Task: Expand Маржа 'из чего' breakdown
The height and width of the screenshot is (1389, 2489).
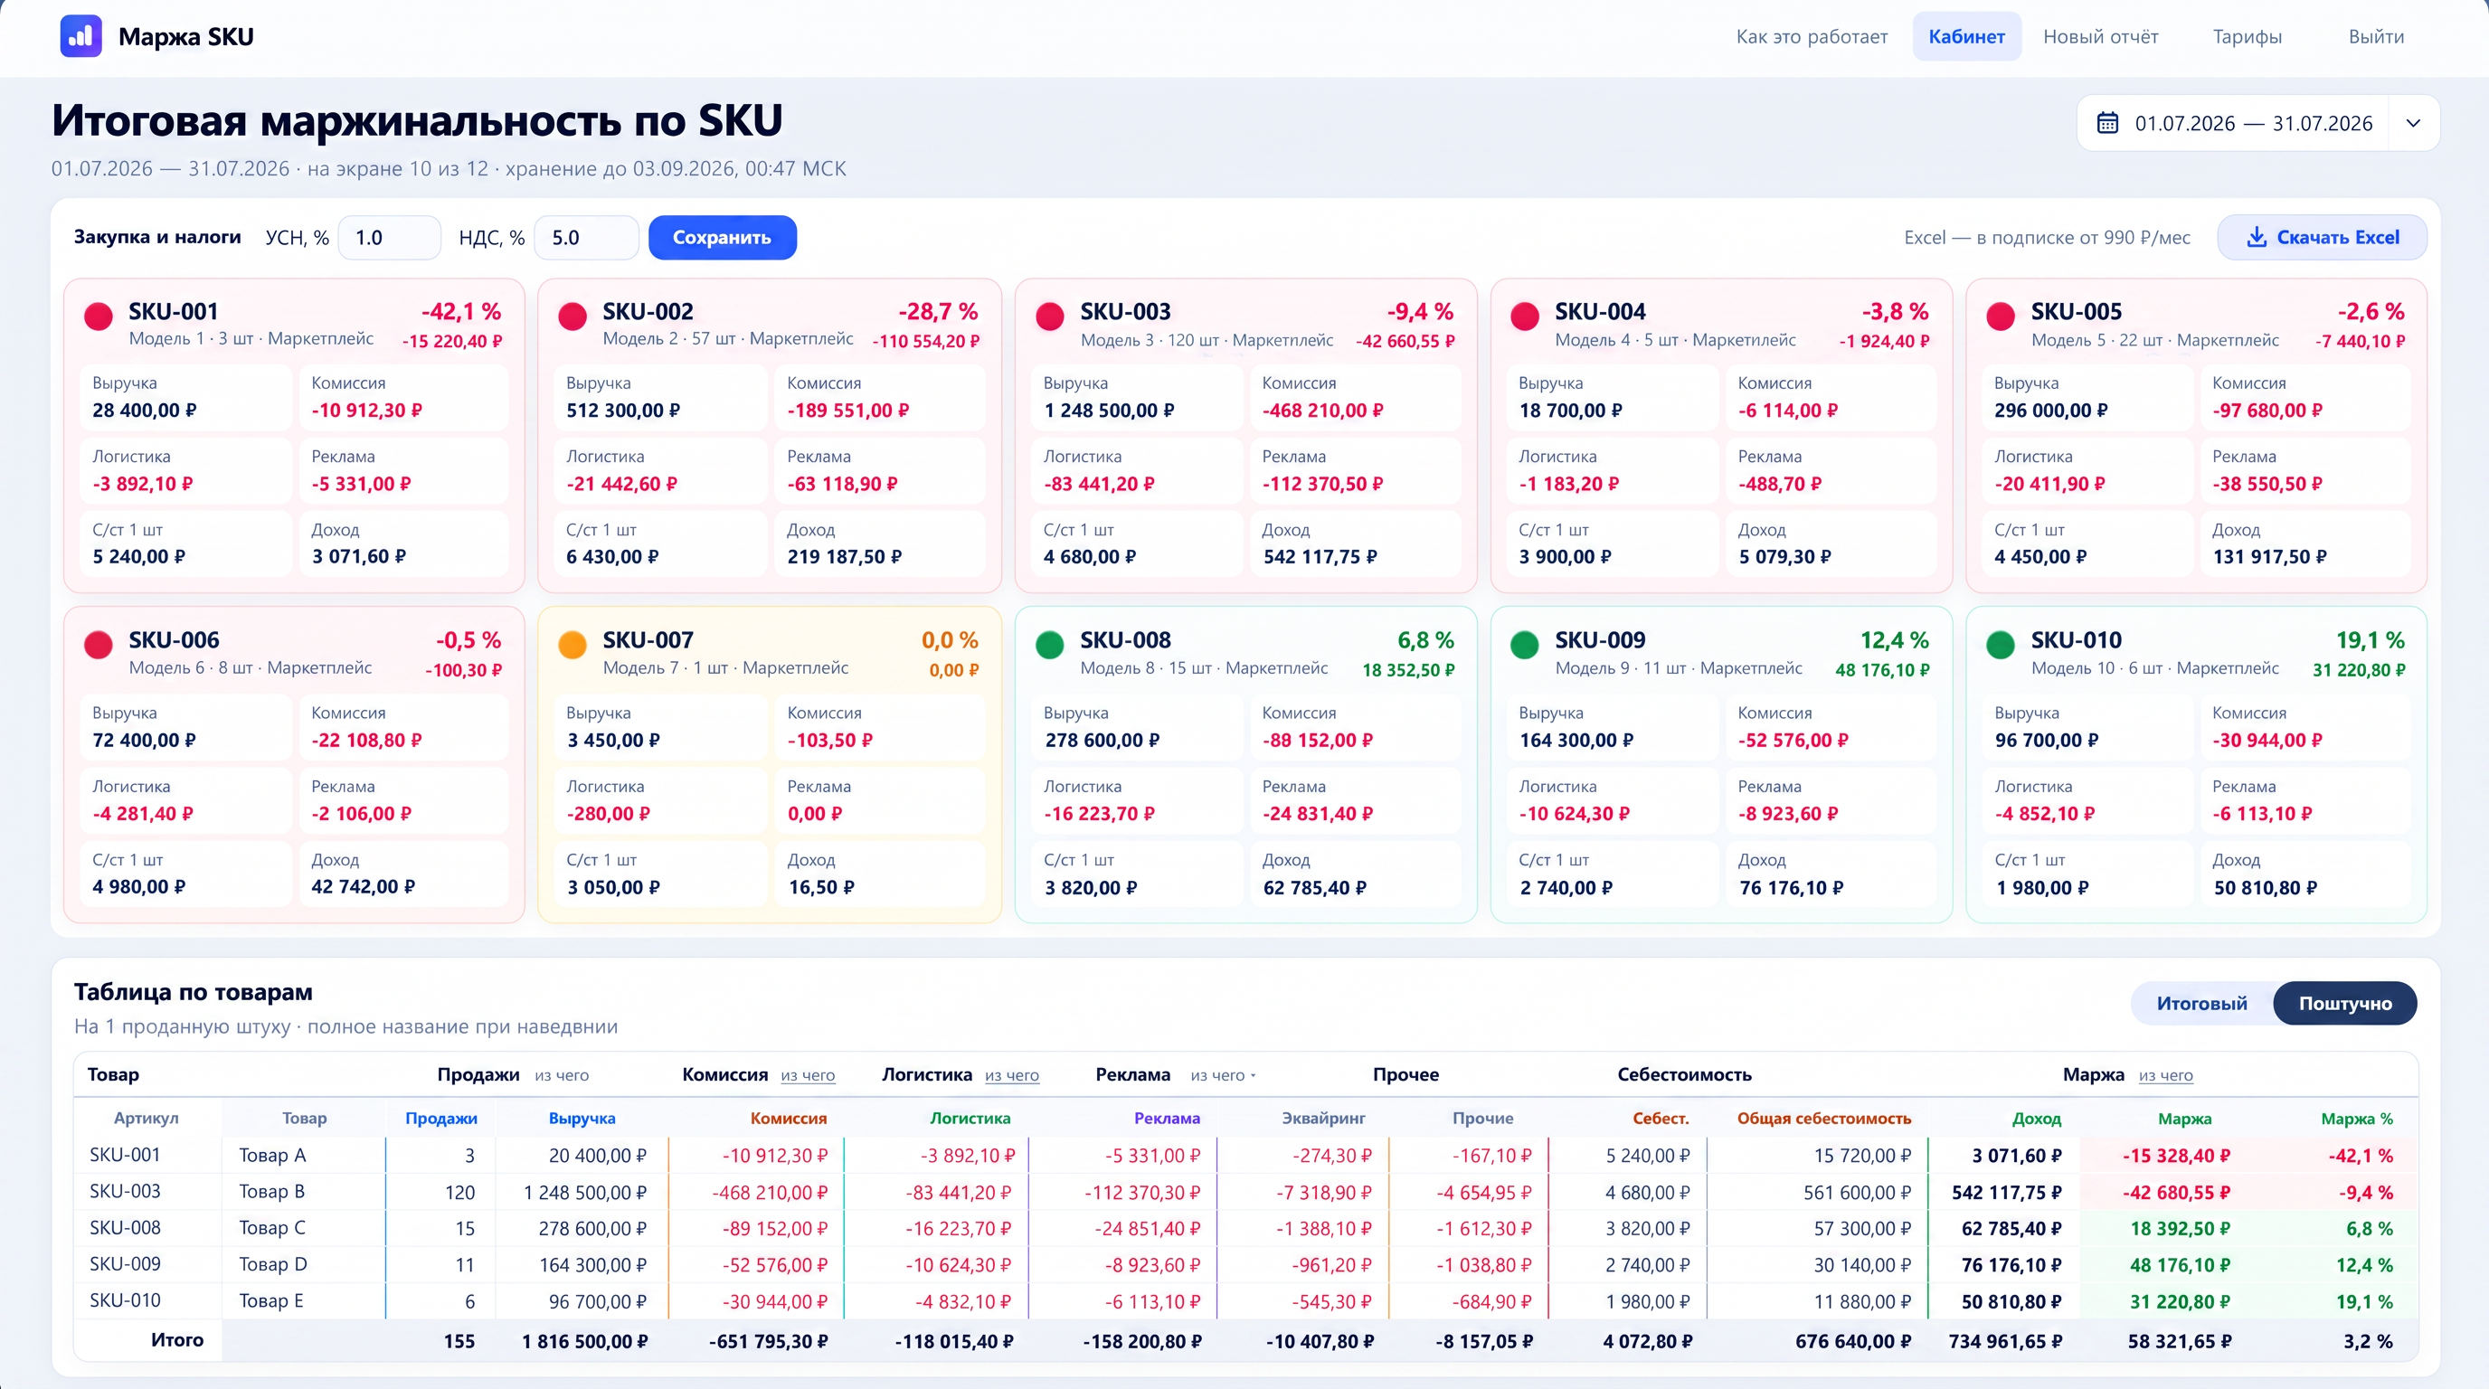Action: [2165, 1075]
